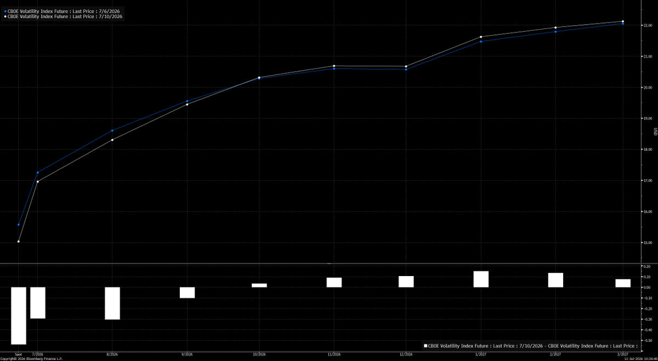The height and width of the screenshot is (361, 658).
Task: Click the white 8/2026 data point
Action: pyautogui.click(x=112, y=140)
